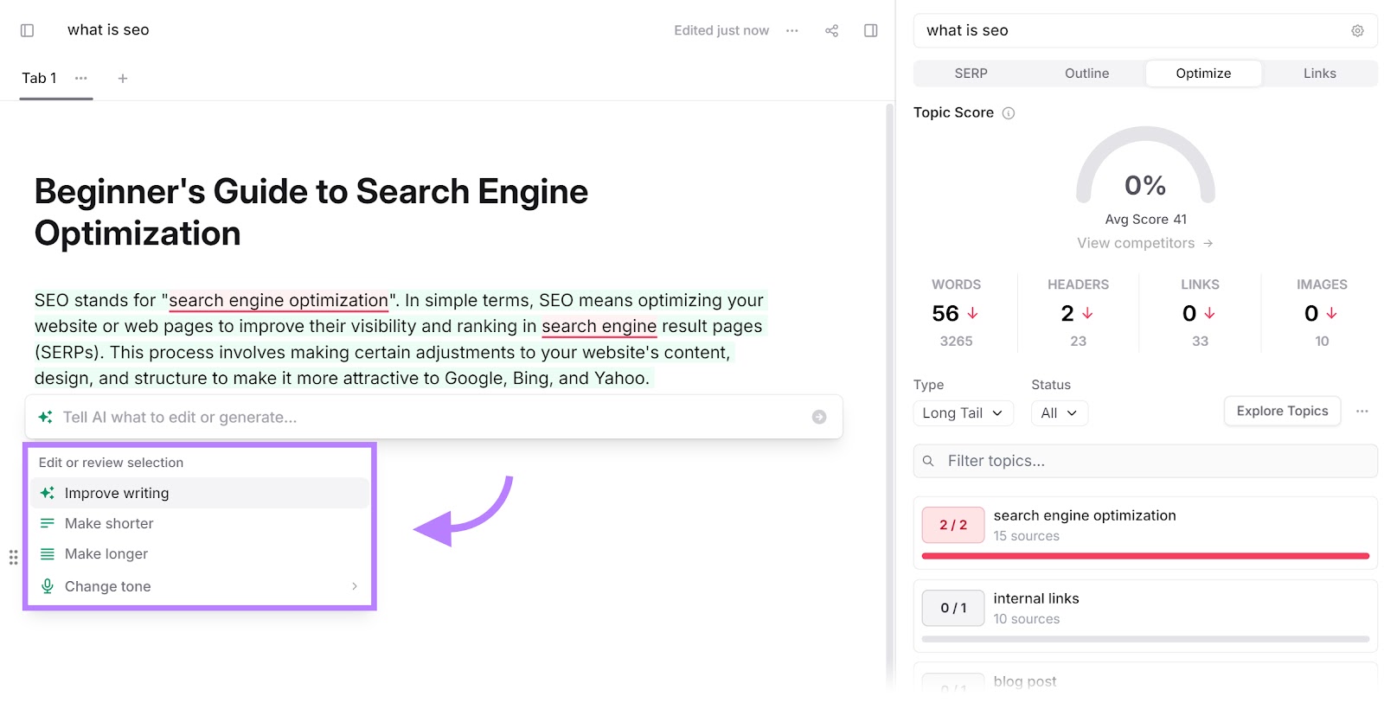Click the underlined 'search engine optimization' phrase
The width and height of the screenshot is (1384, 703).
279,301
